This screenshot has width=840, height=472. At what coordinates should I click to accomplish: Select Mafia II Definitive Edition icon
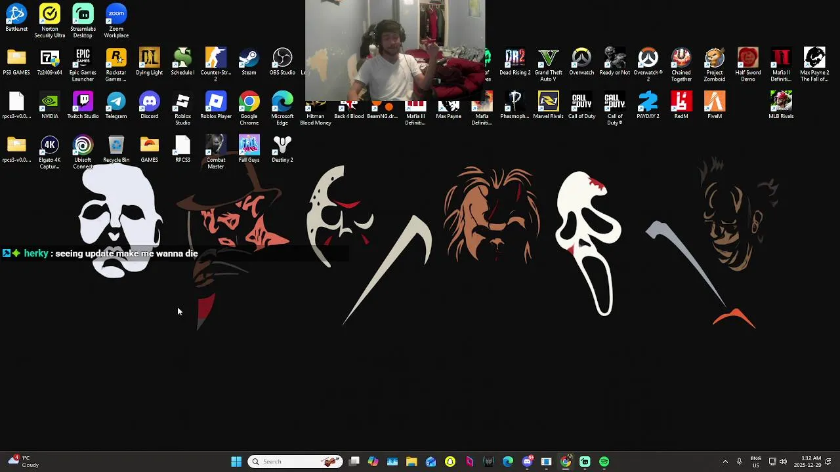coord(781,65)
